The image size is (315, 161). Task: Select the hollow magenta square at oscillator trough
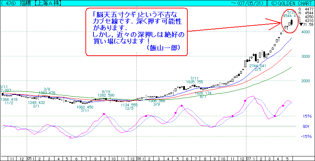70,138
